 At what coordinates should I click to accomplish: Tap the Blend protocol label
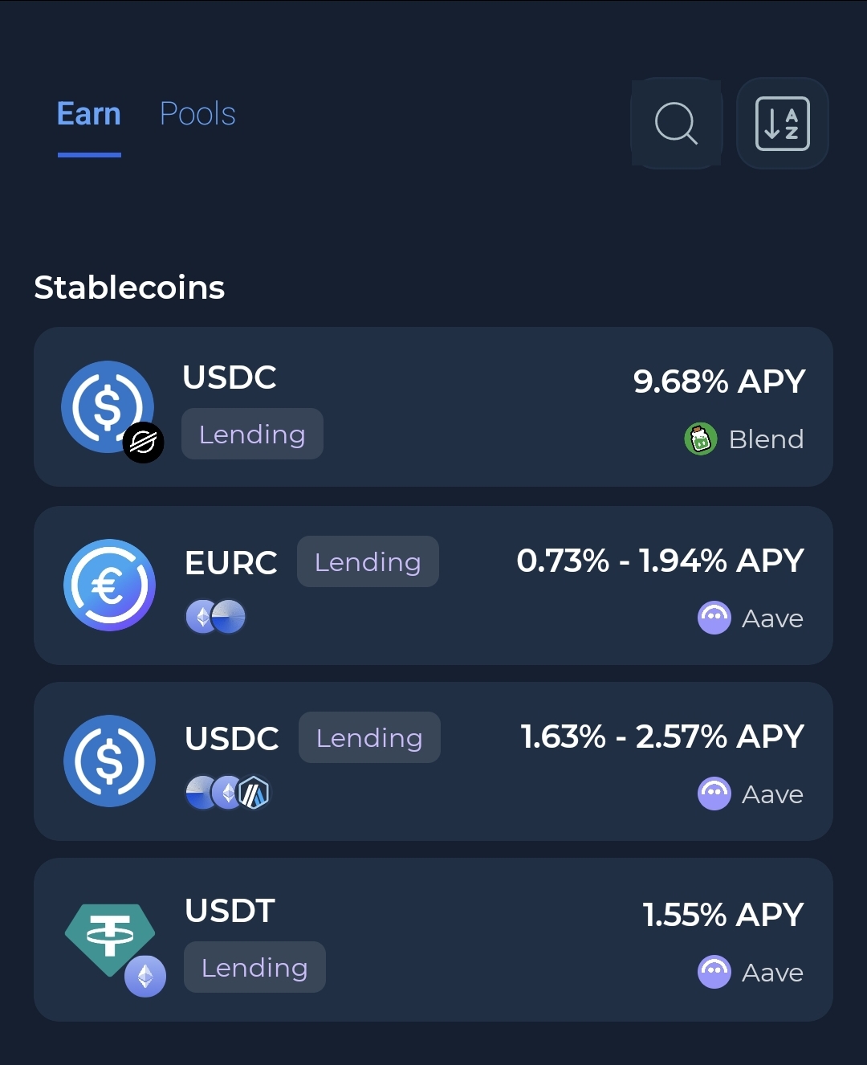(x=766, y=439)
